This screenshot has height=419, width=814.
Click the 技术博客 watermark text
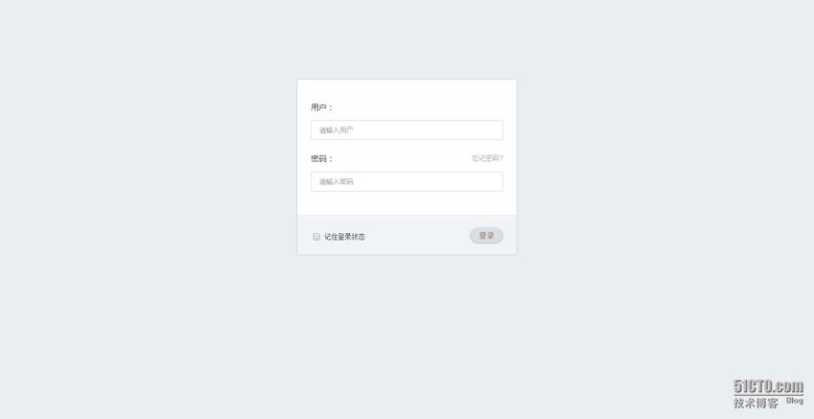point(756,403)
